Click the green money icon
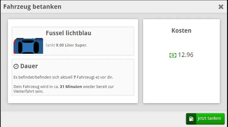Screen dimensions: 228x127 click(x=173, y=55)
